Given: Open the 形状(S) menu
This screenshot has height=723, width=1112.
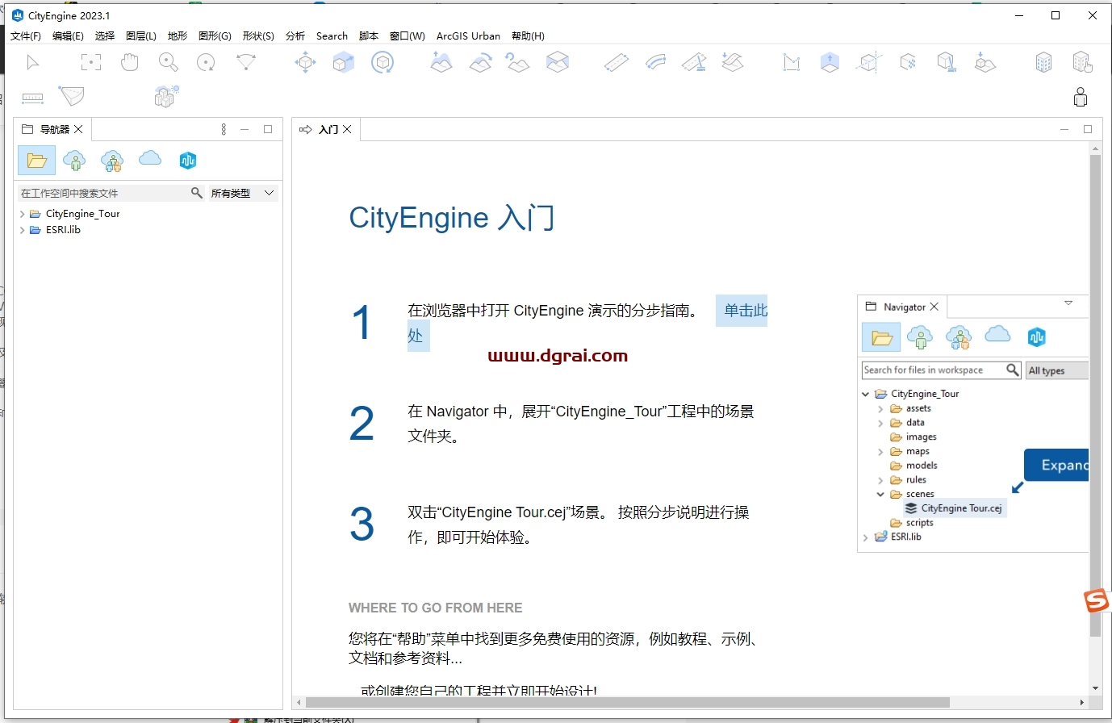Looking at the screenshot, I should (x=258, y=36).
